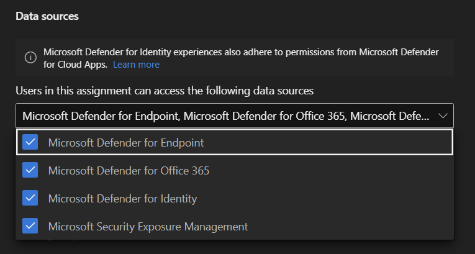Screen dimensions: 475x254
Task: Click the checkmark icon beside Office 365
Action: [30, 170]
